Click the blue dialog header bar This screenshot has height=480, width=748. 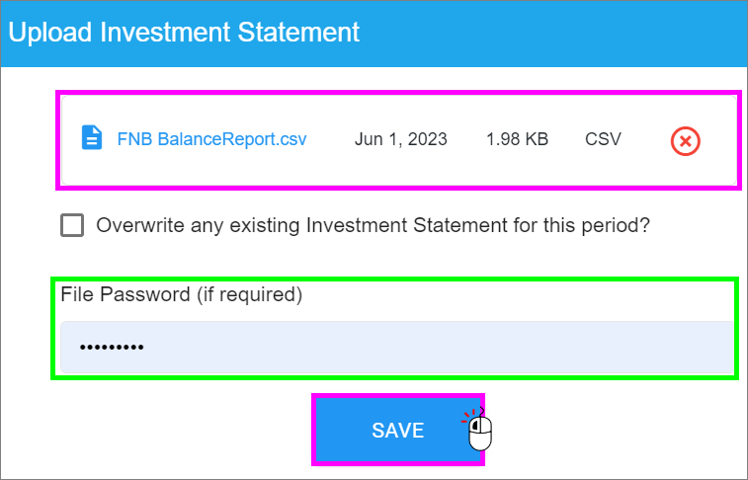point(553,32)
